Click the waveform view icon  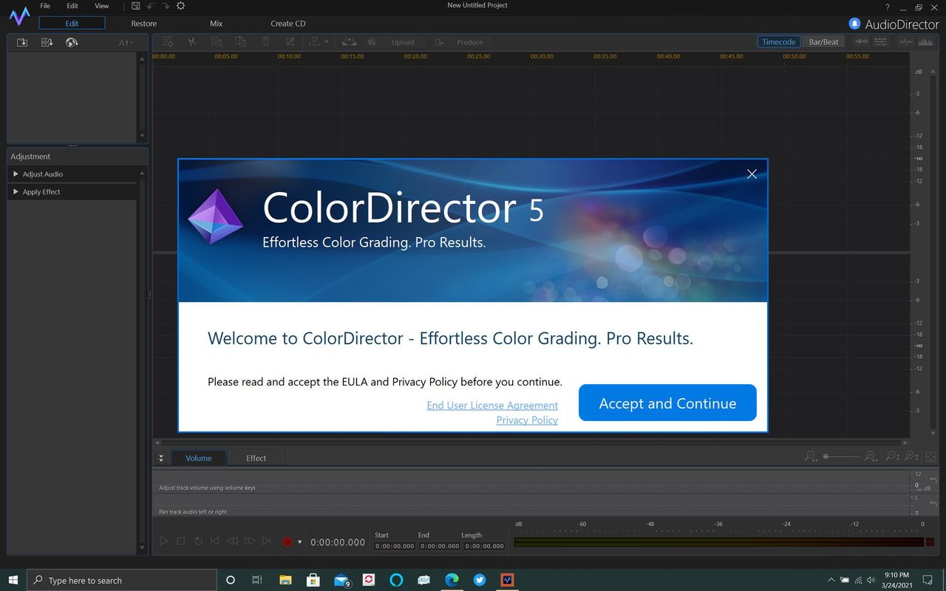point(861,42)
